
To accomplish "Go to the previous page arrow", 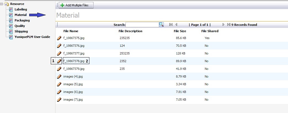I will pos(176,25).
